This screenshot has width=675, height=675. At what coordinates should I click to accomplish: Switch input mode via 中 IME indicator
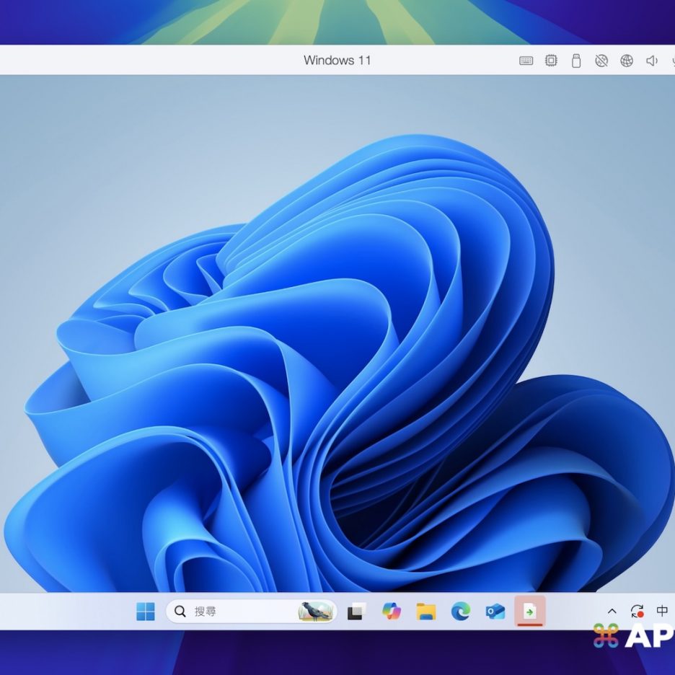[x=662, y=612]
